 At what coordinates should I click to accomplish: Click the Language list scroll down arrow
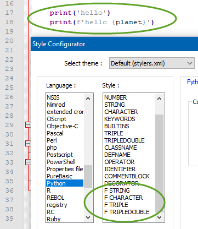pos(88,217)
